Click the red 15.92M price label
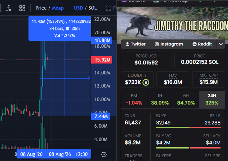Viewport: 228px width, 161px height. 102,60
